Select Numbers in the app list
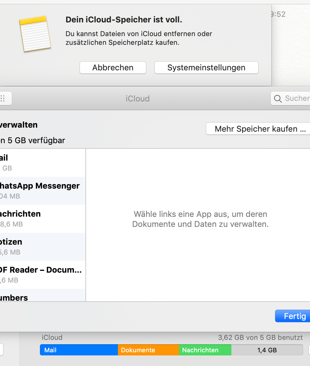This screenshot has height=366, width=310. (43, 295)
